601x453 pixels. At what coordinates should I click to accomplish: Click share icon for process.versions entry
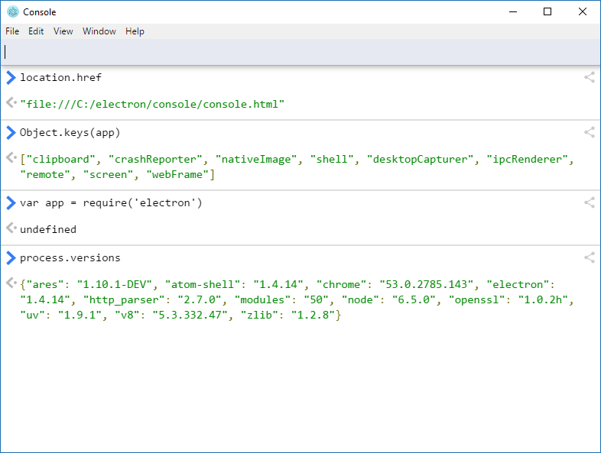[x=589, y=257]
